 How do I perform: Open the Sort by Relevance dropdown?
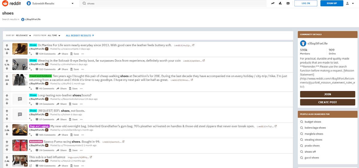[24, 36]
